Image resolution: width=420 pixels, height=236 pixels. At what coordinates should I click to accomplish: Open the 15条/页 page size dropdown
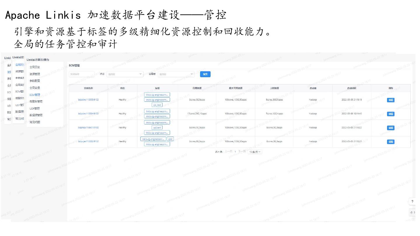point(255,152)
